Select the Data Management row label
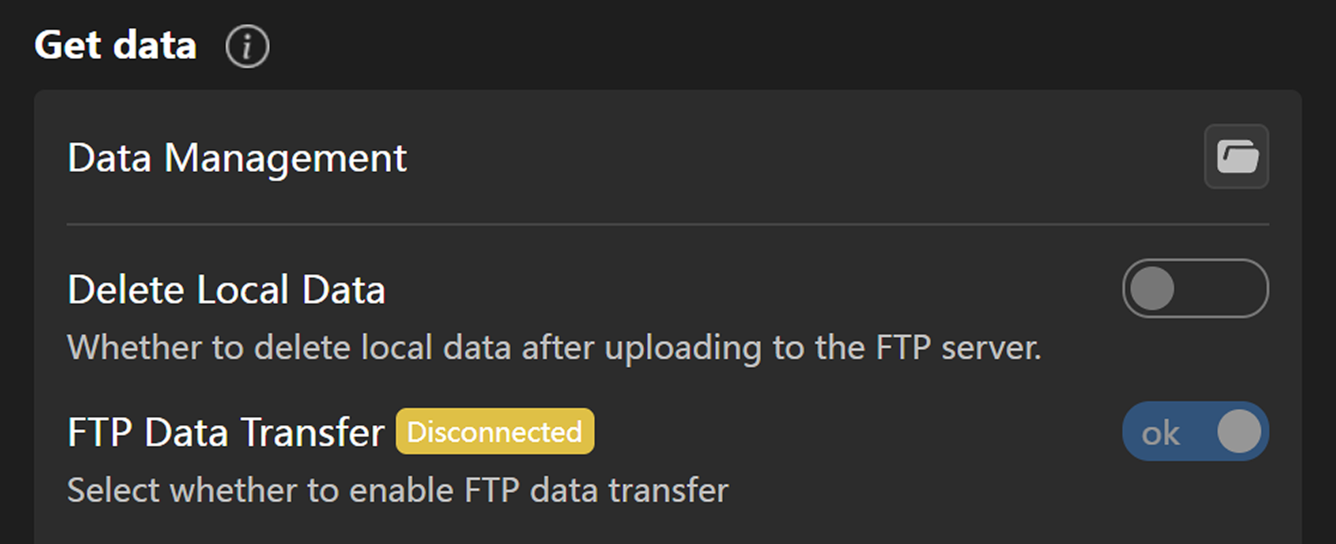 (237, 158)
